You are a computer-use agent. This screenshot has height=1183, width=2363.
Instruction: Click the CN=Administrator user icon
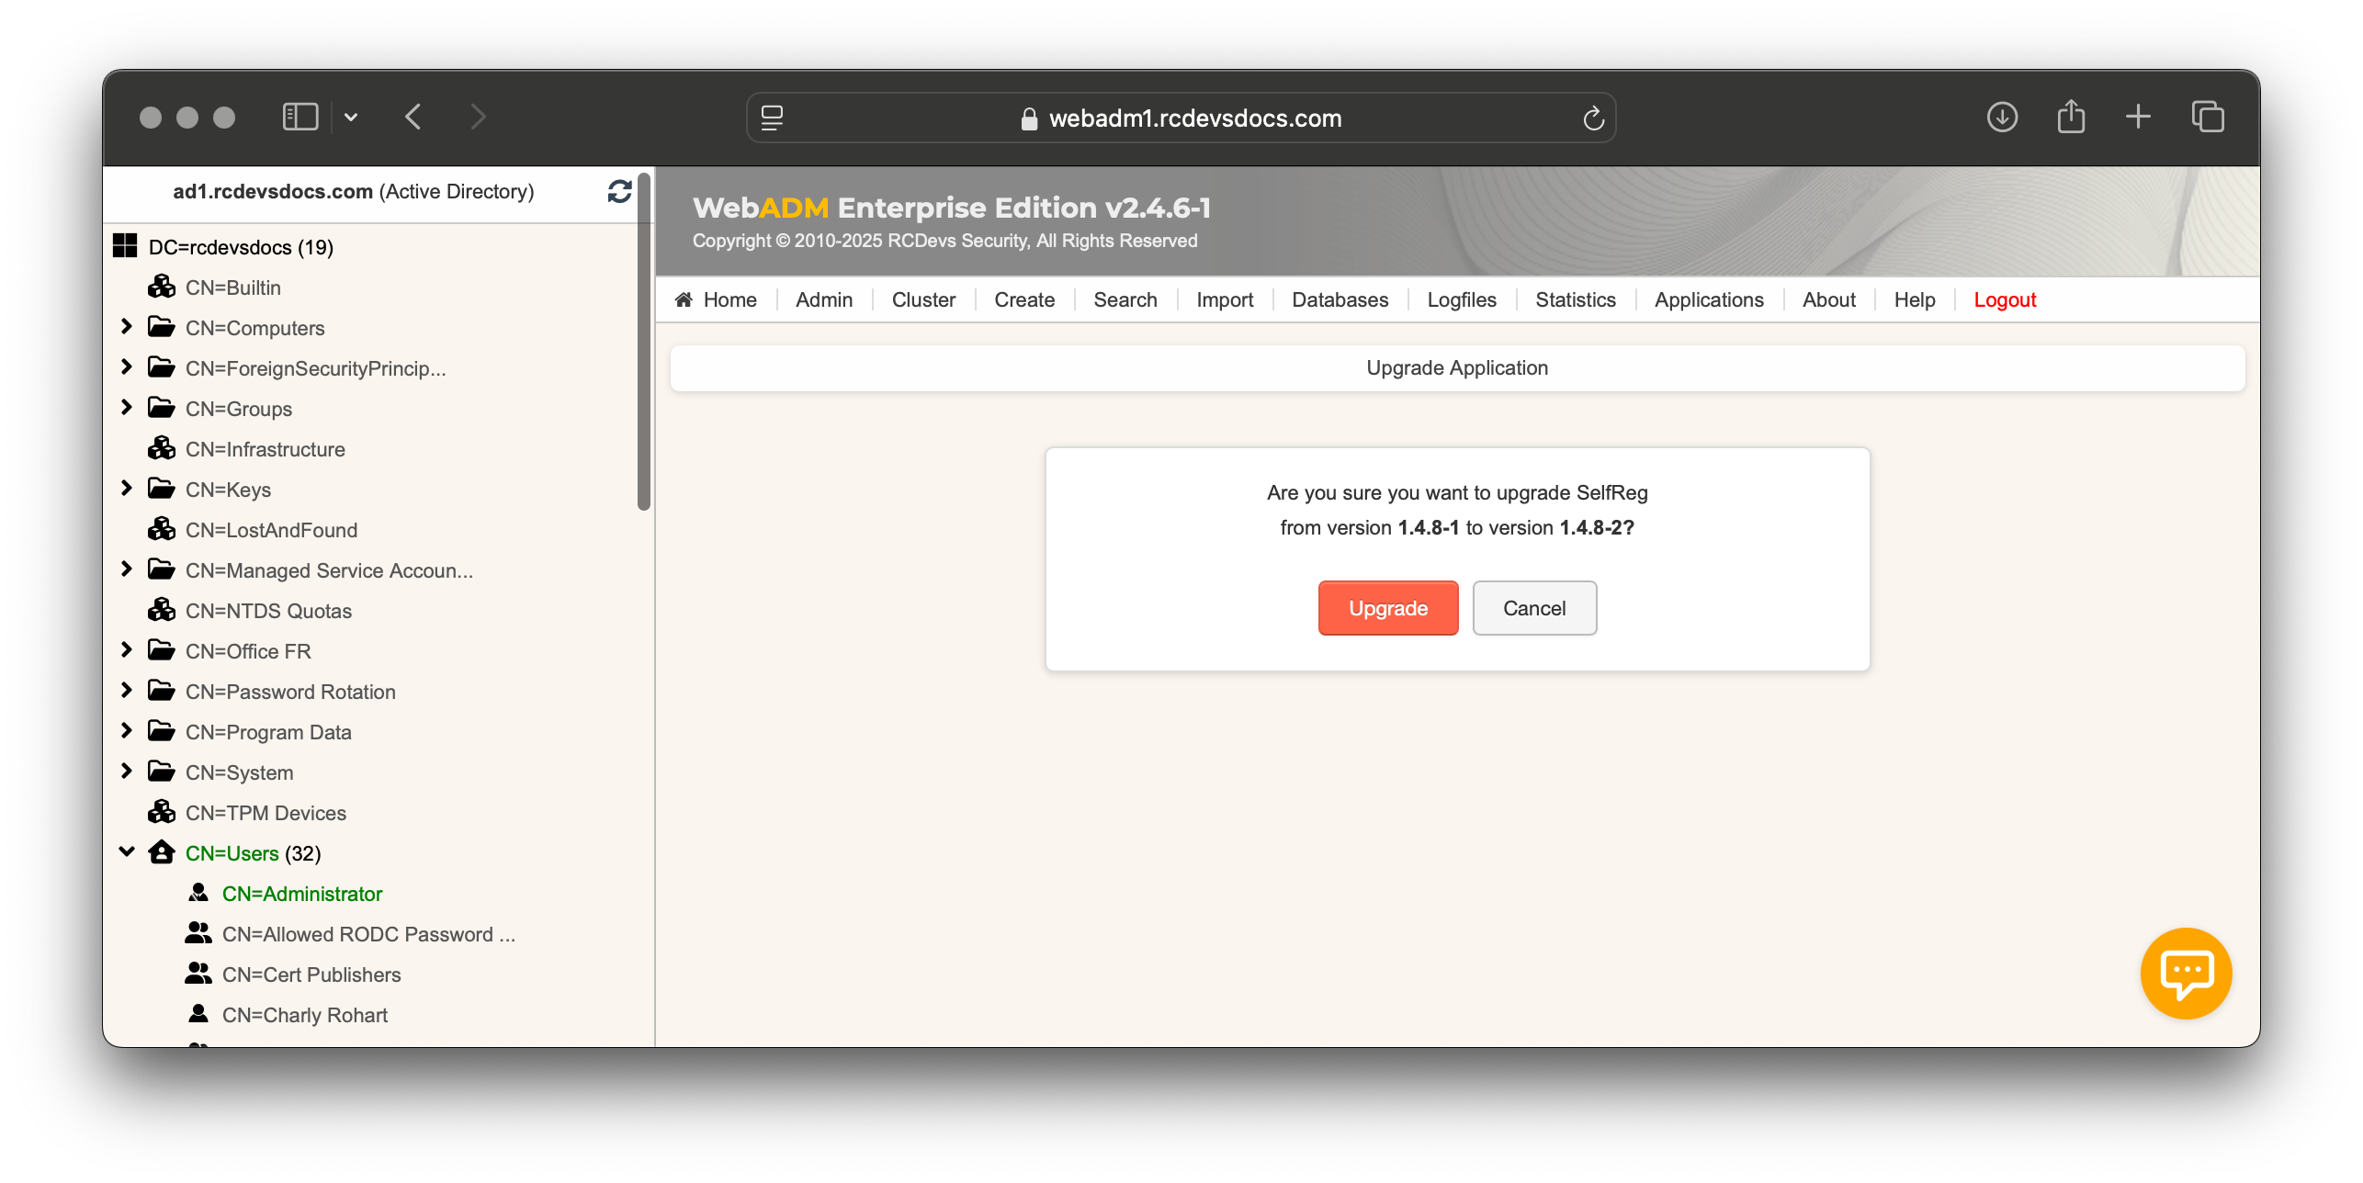[x=198, y=893]
